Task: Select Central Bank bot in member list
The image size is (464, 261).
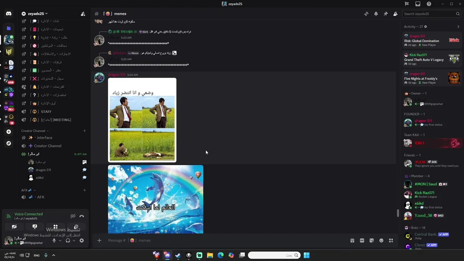Action: coord(432,236)
